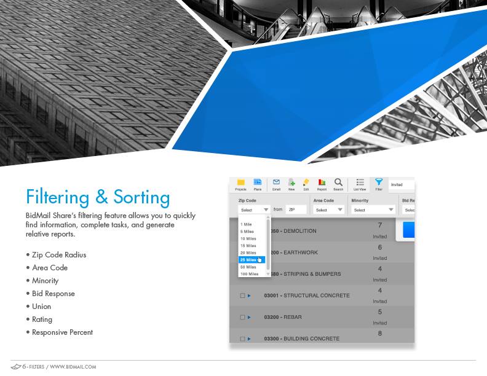Click the Invited field in toolbar

pos(402,185)
